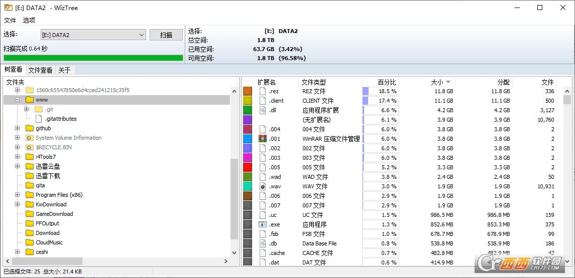575x278 pixels.
Task: Collapse the www folder node
Action: [x=18, y=100]
